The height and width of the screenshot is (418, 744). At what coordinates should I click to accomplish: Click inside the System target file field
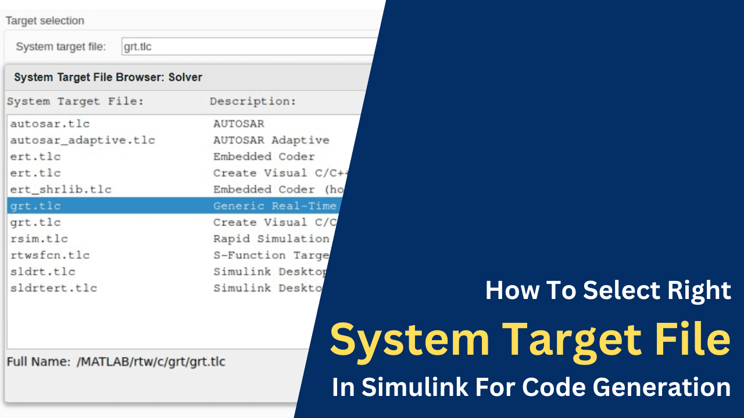pos(203,46)
